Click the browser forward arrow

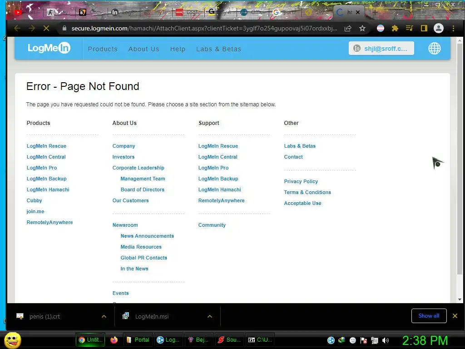click(x=31, y=29)
